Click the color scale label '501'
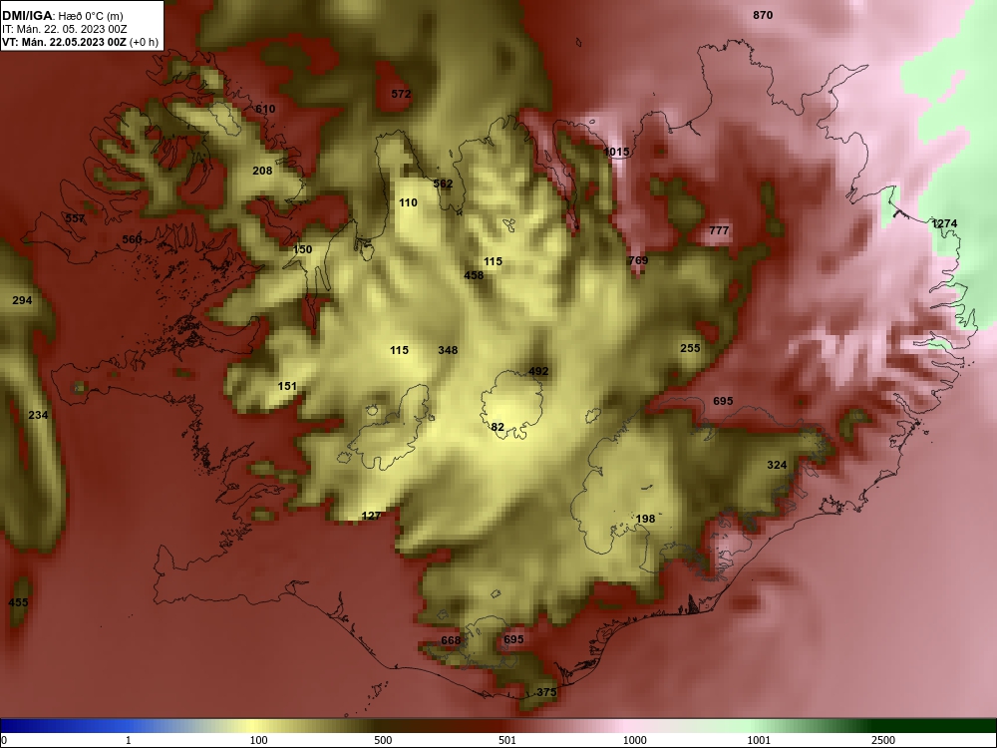997x748 pixels. [x=507, y=740]
